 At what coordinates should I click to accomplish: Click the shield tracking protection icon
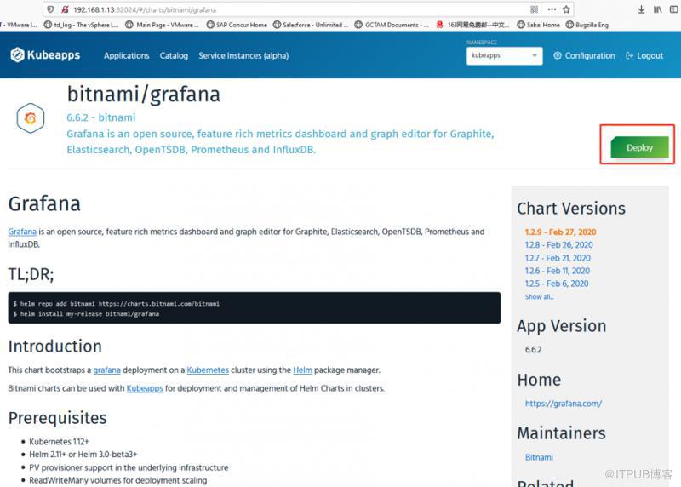pyautogui.click(x=50, y=9)
